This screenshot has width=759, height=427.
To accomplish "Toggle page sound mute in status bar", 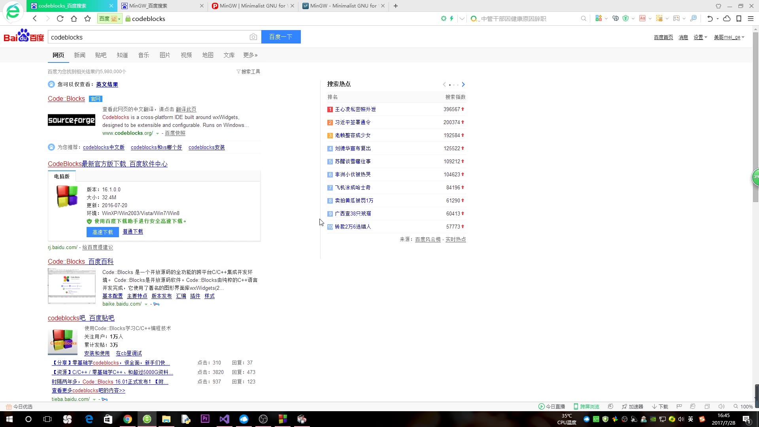I will (721, 406).
